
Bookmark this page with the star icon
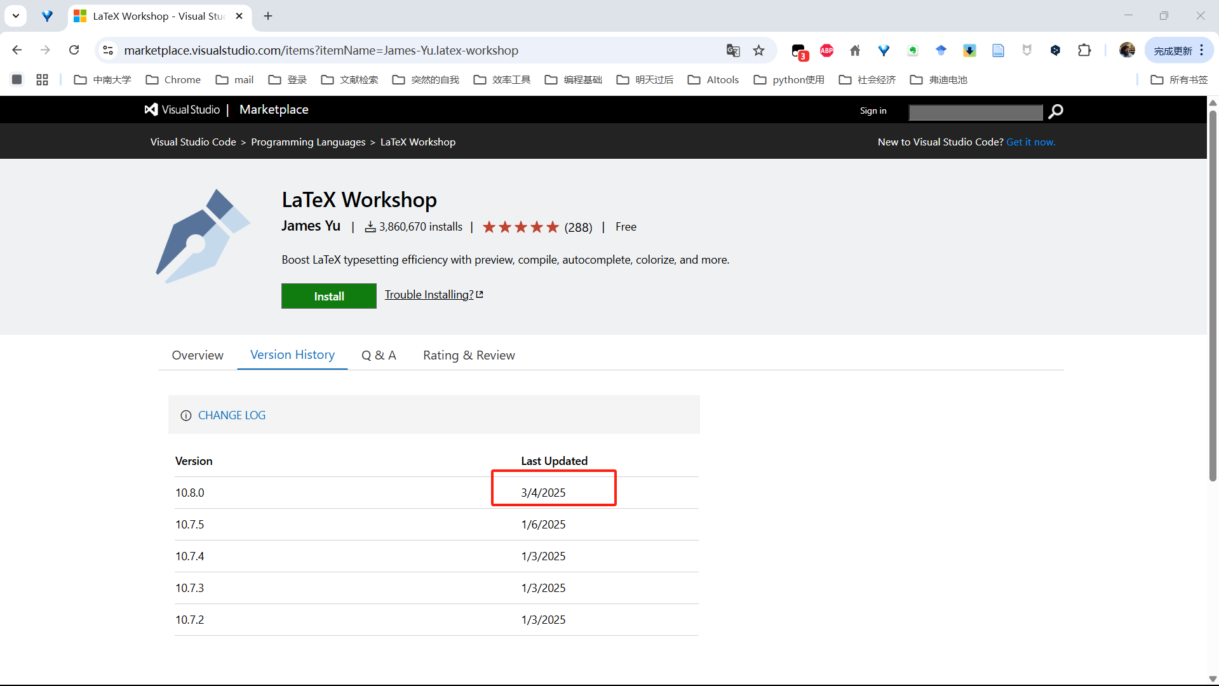point(758,51)
